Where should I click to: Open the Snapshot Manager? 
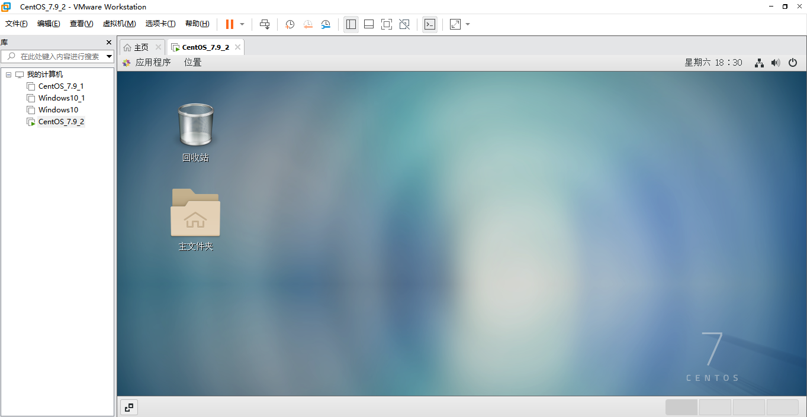(x=326, y=24)
